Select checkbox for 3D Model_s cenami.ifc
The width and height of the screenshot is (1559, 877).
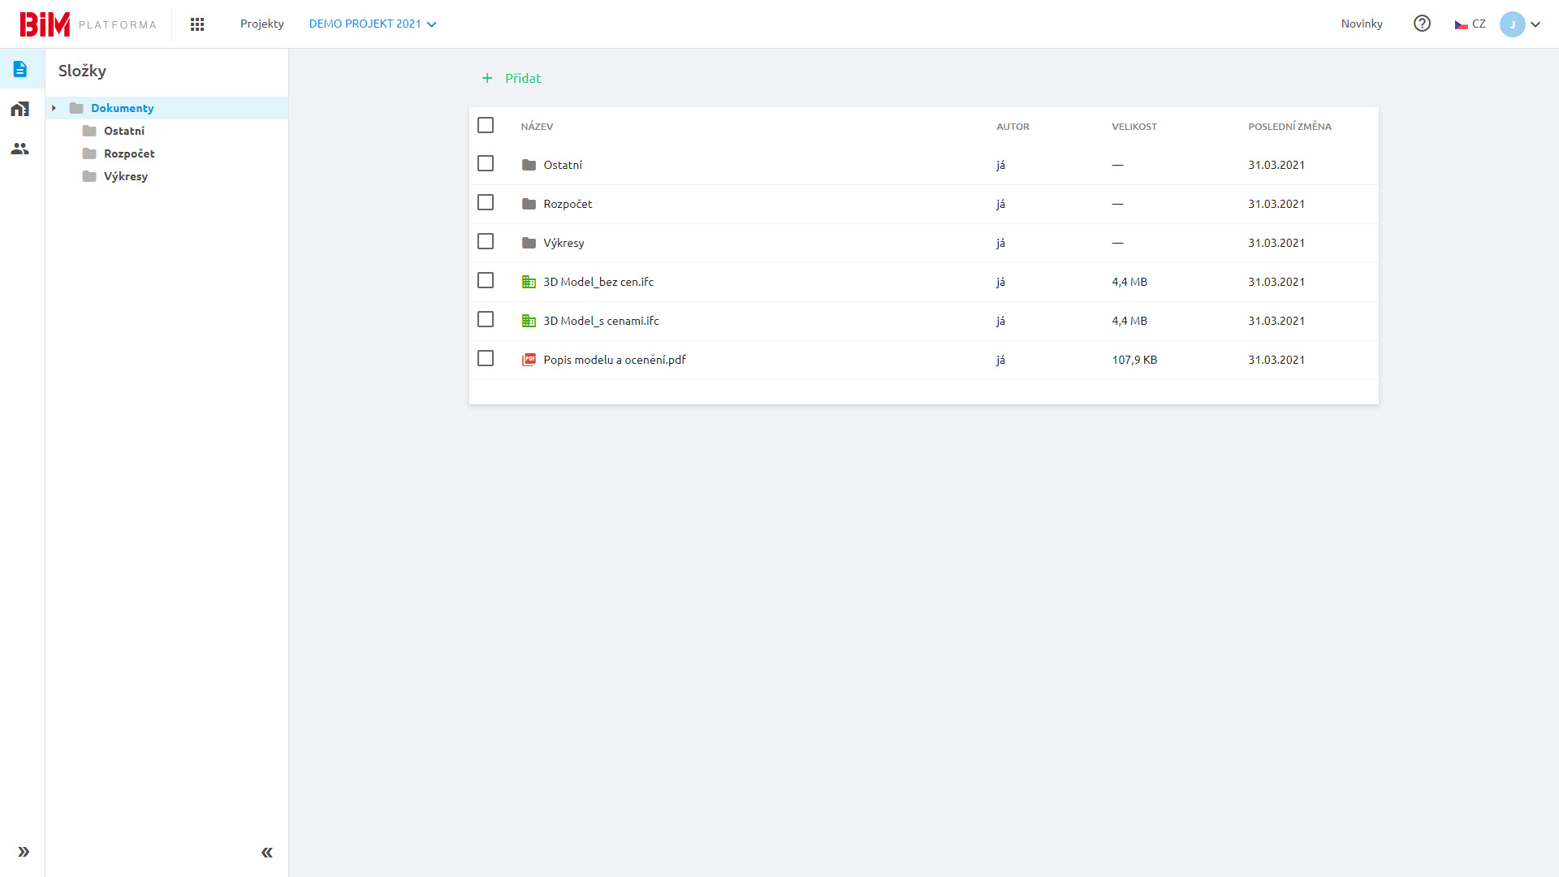click(486, 319)
